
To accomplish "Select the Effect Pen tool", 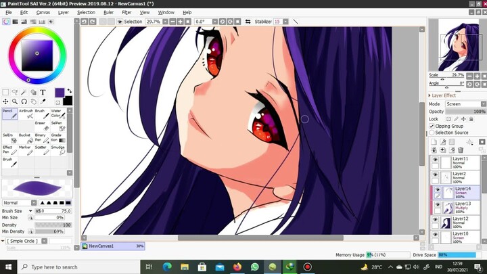I will (x=10, y=150).
